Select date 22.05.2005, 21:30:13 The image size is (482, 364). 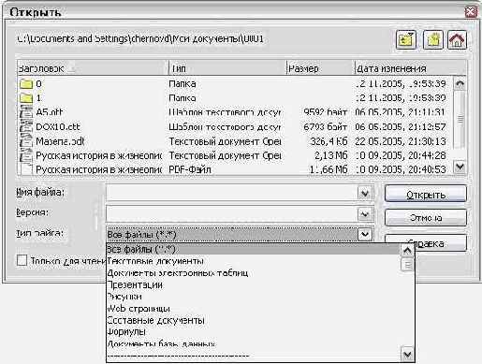click(x=401, y=141)
